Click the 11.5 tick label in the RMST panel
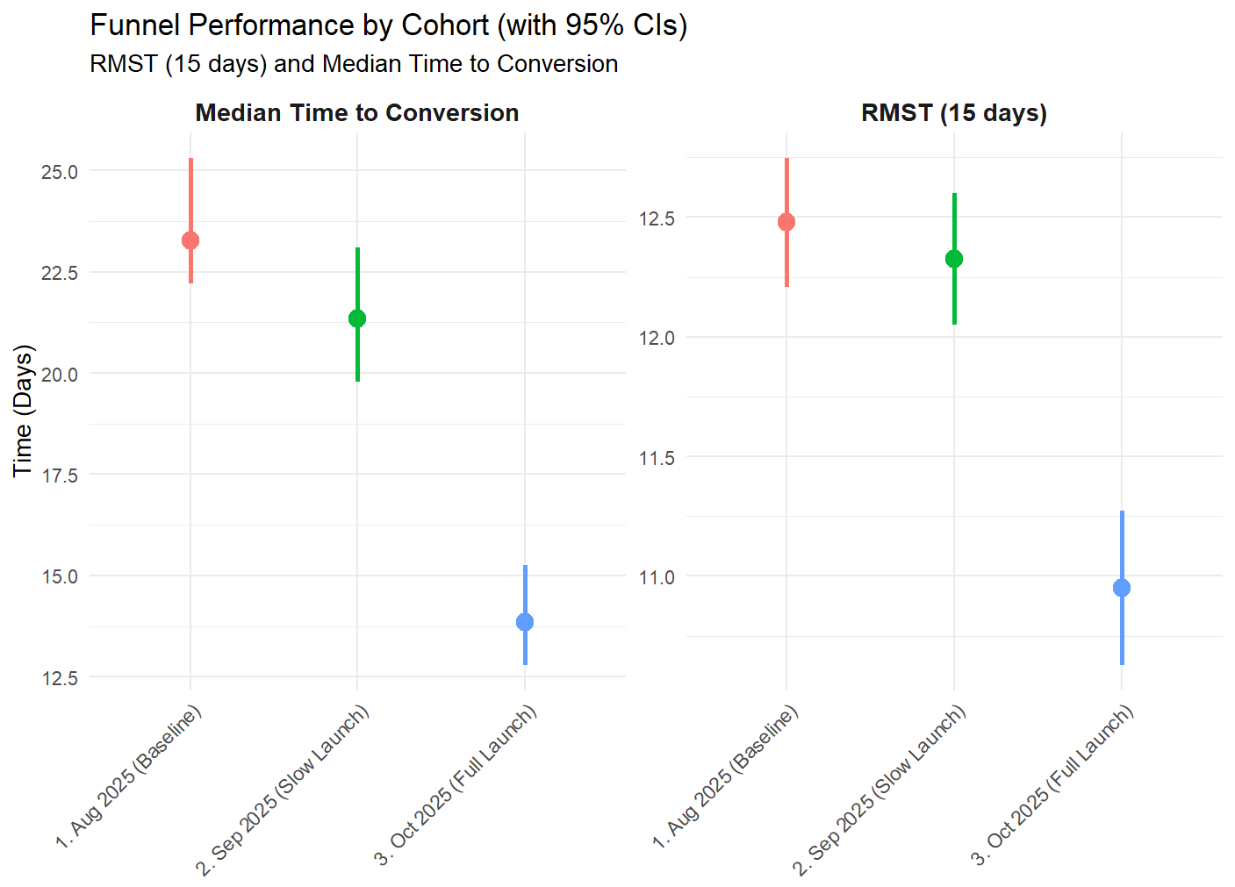This screenshot has height=887, width=1235. [657, 458]
